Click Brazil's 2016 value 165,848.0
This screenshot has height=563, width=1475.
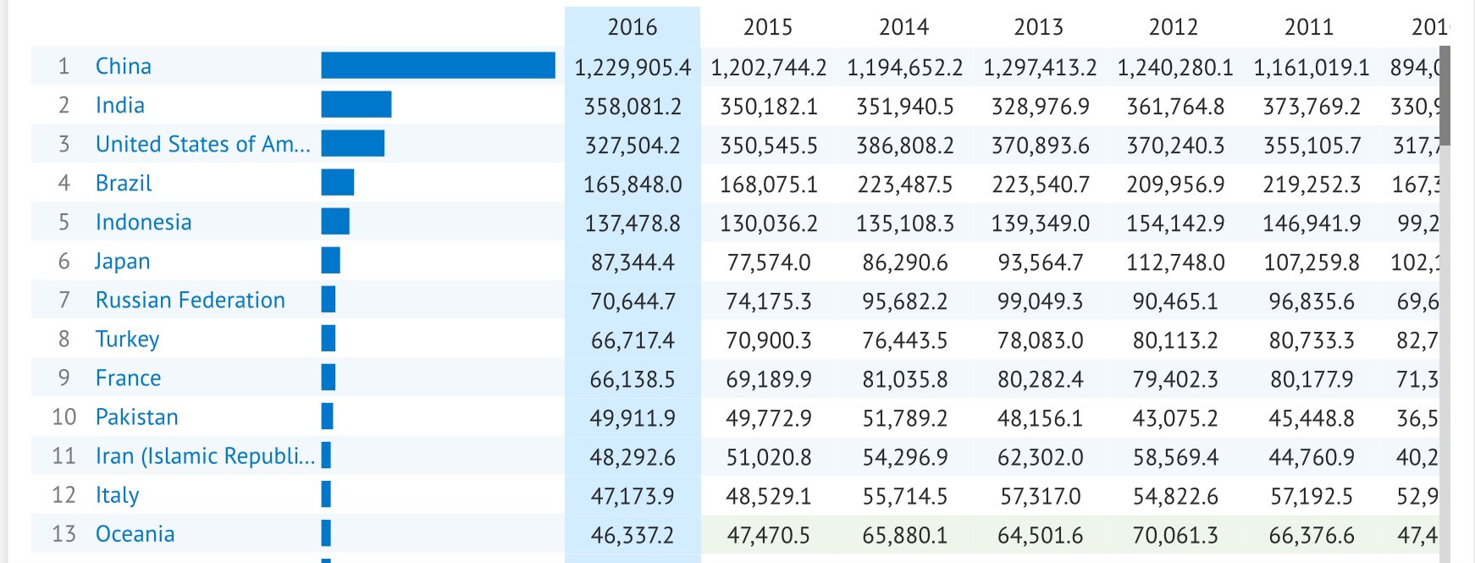point(633,185)
